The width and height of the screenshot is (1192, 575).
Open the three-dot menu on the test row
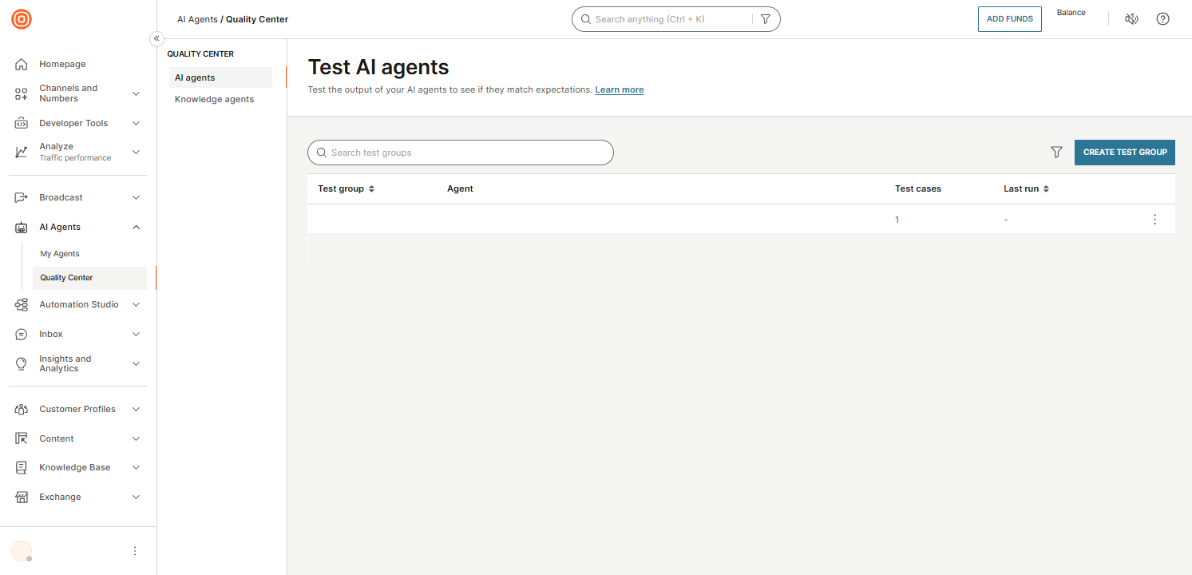(x=1154, y=218)
